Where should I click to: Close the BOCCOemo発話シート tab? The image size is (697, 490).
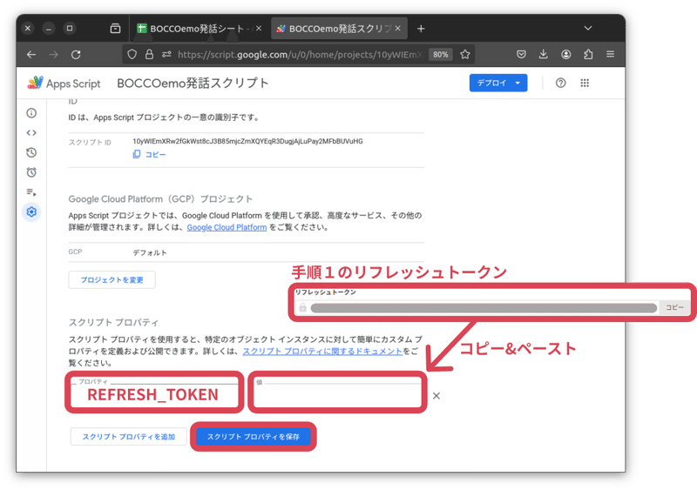click(259, 29)
